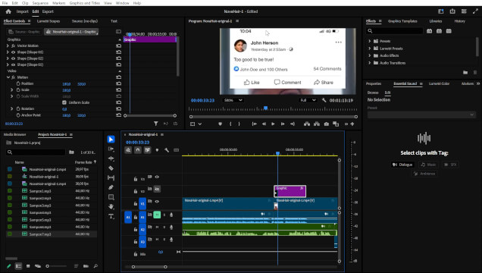Toggle lock on V3 track
The width and height of the screenshot is (482, 273).
pos(136,179)
